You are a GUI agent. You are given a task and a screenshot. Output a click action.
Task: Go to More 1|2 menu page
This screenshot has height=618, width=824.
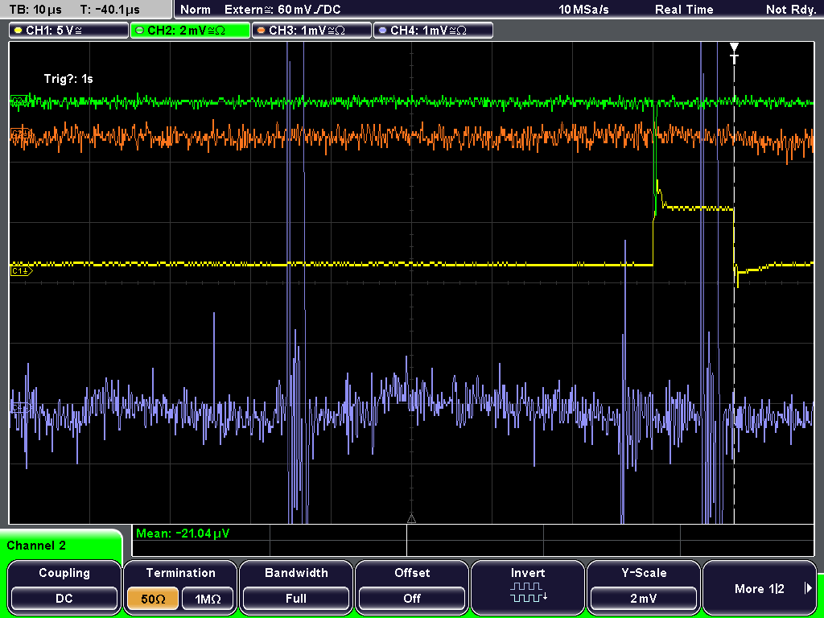pyautogui.click(x=760, y=587)
